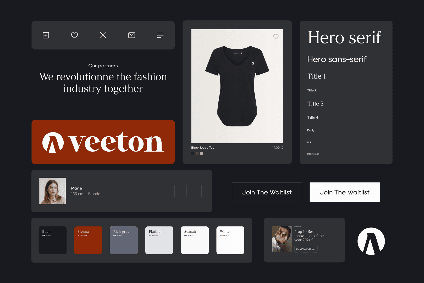
Task: Click the Title 3 text sample
Action: 315,104
